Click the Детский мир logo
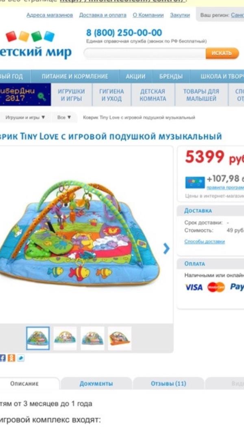The width and height of the screenshot is (244, 434). [36, 44]
